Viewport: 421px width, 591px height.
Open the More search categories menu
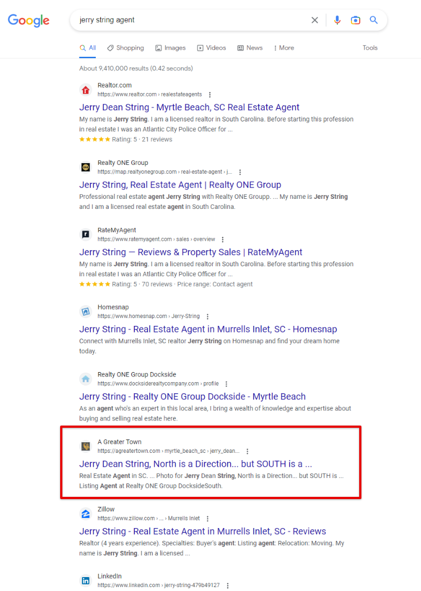coord(284,48)
